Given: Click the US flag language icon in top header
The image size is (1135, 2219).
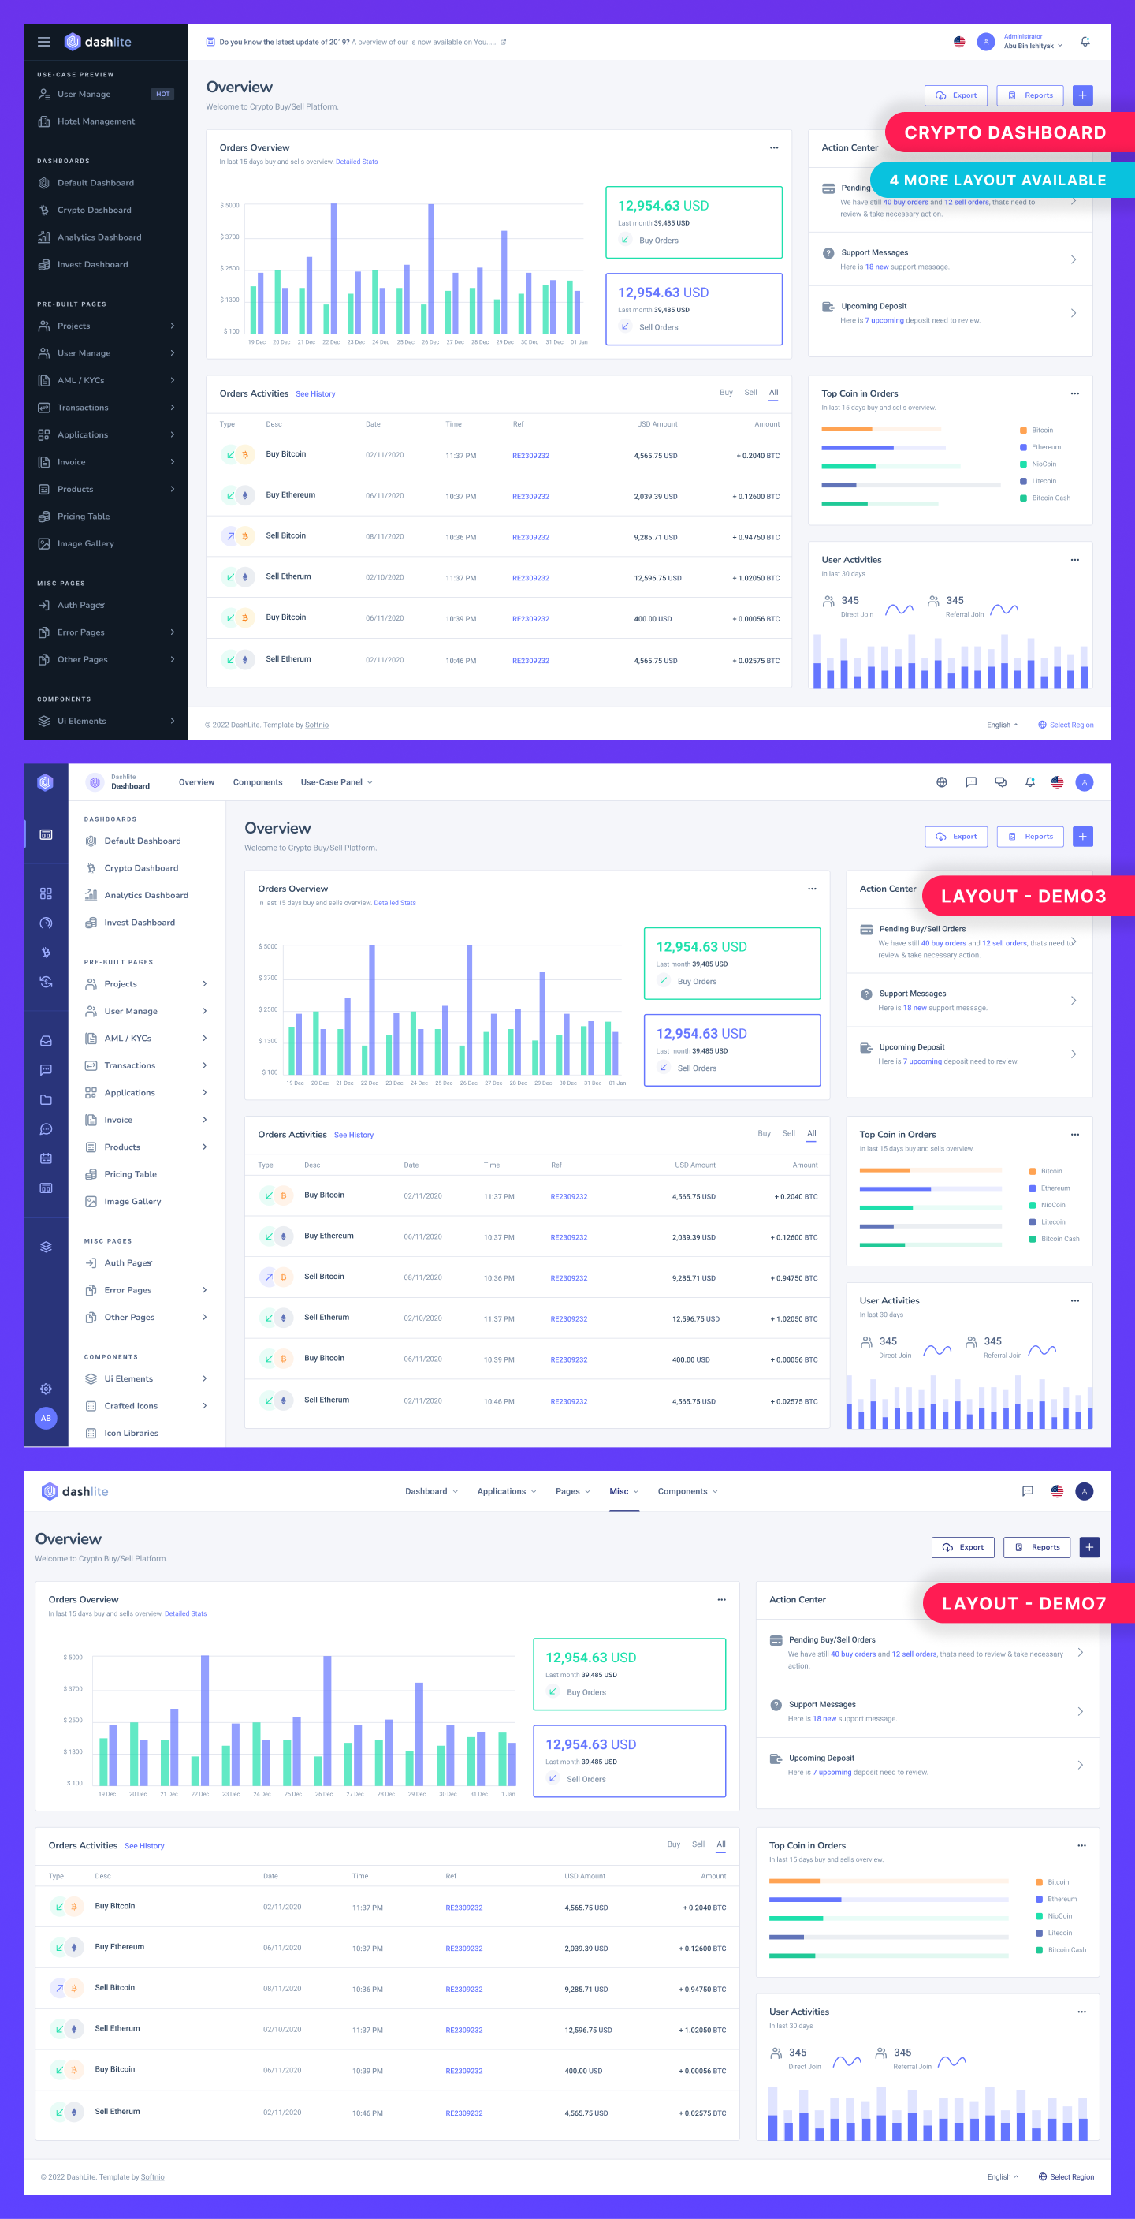Looking at the screenshot, I should 959,41.
